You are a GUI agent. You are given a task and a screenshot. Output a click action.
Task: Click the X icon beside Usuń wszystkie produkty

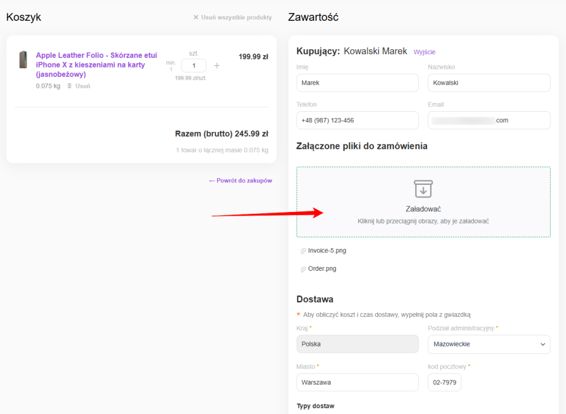pos(196,17)
